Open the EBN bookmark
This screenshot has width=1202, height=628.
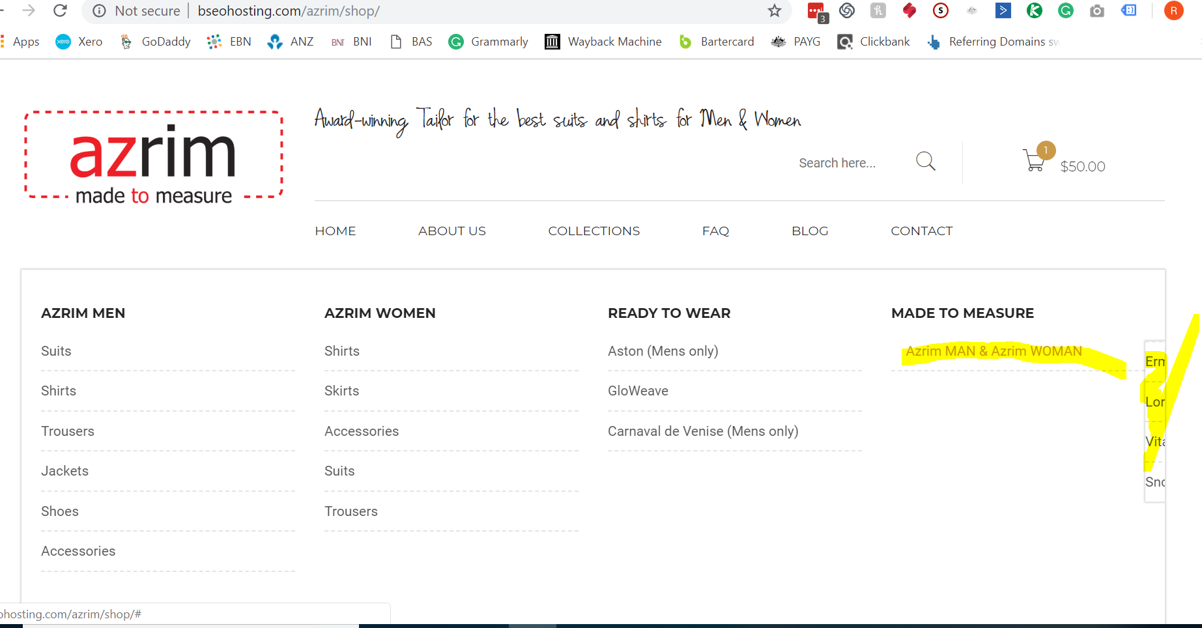pos(229,42)
